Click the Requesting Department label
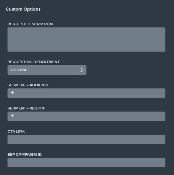 point(33,62)
